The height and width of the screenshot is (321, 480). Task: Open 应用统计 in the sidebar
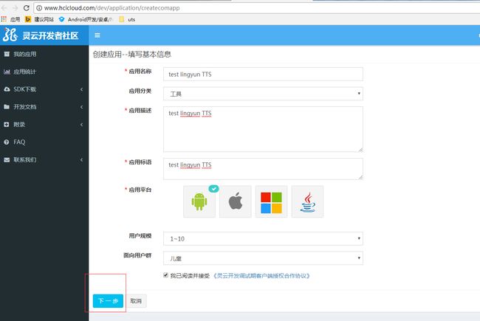pyautogui.click(x=44, y=72)
